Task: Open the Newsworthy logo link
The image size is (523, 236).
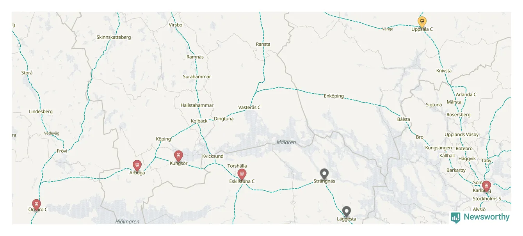Action: [x=480, y=217]
